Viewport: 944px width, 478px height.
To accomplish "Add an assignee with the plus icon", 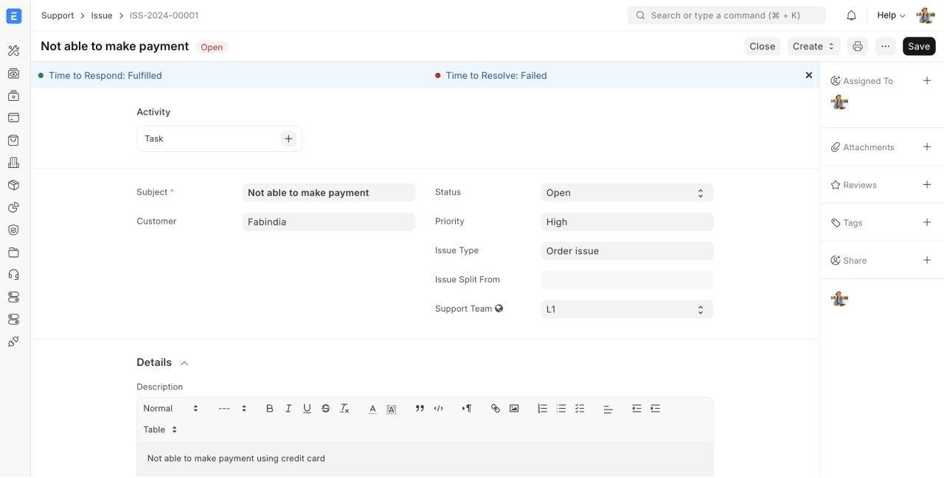I will tap(927, 81).
